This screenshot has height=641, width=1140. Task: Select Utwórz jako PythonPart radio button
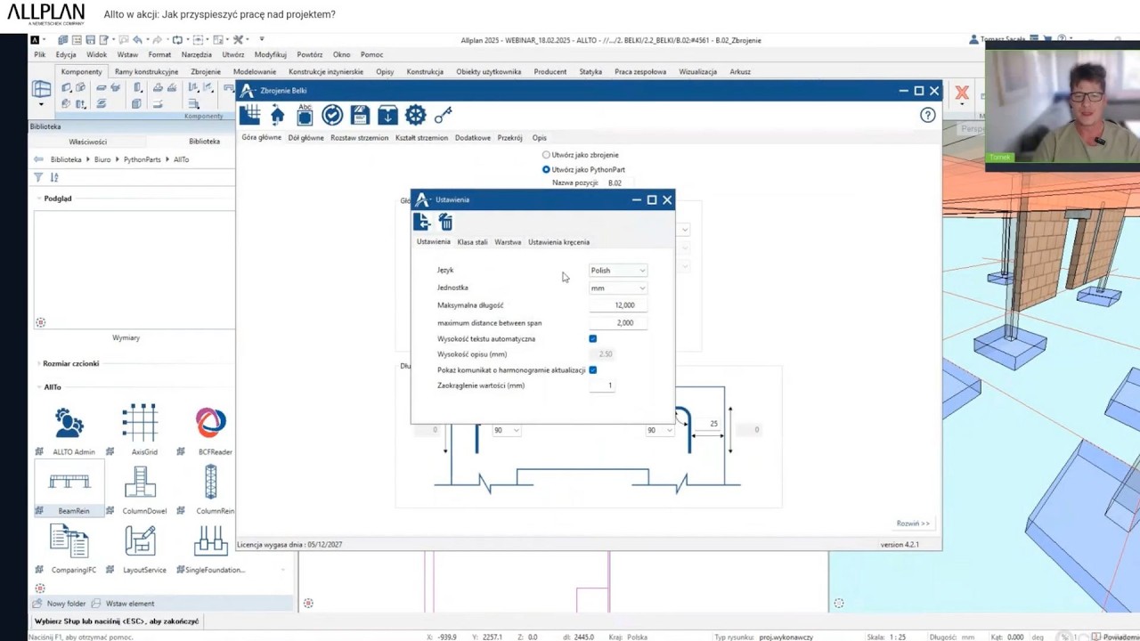pos(546,169)
